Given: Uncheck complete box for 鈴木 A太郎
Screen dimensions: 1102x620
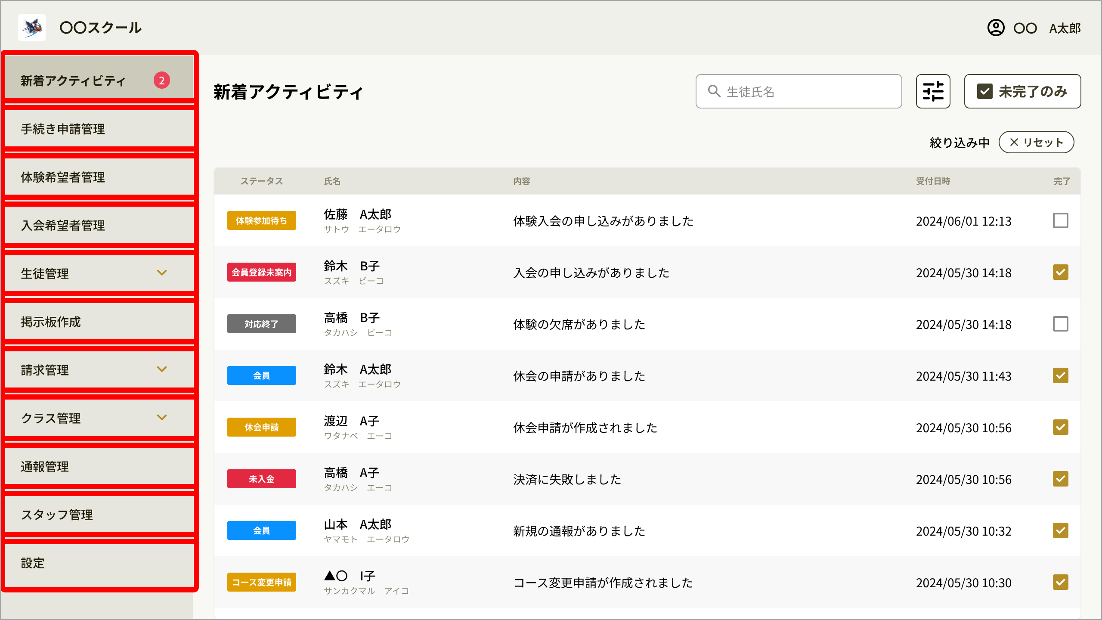Looking at the screenshot, I should (1060, 375).
